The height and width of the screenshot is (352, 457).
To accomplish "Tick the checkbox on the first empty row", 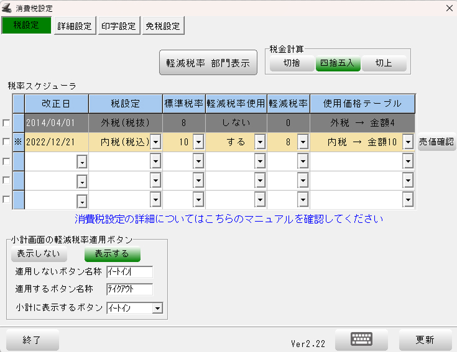I will click(x=6, y=161).
